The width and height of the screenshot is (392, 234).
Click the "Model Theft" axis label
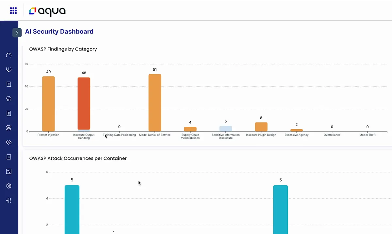367,135
